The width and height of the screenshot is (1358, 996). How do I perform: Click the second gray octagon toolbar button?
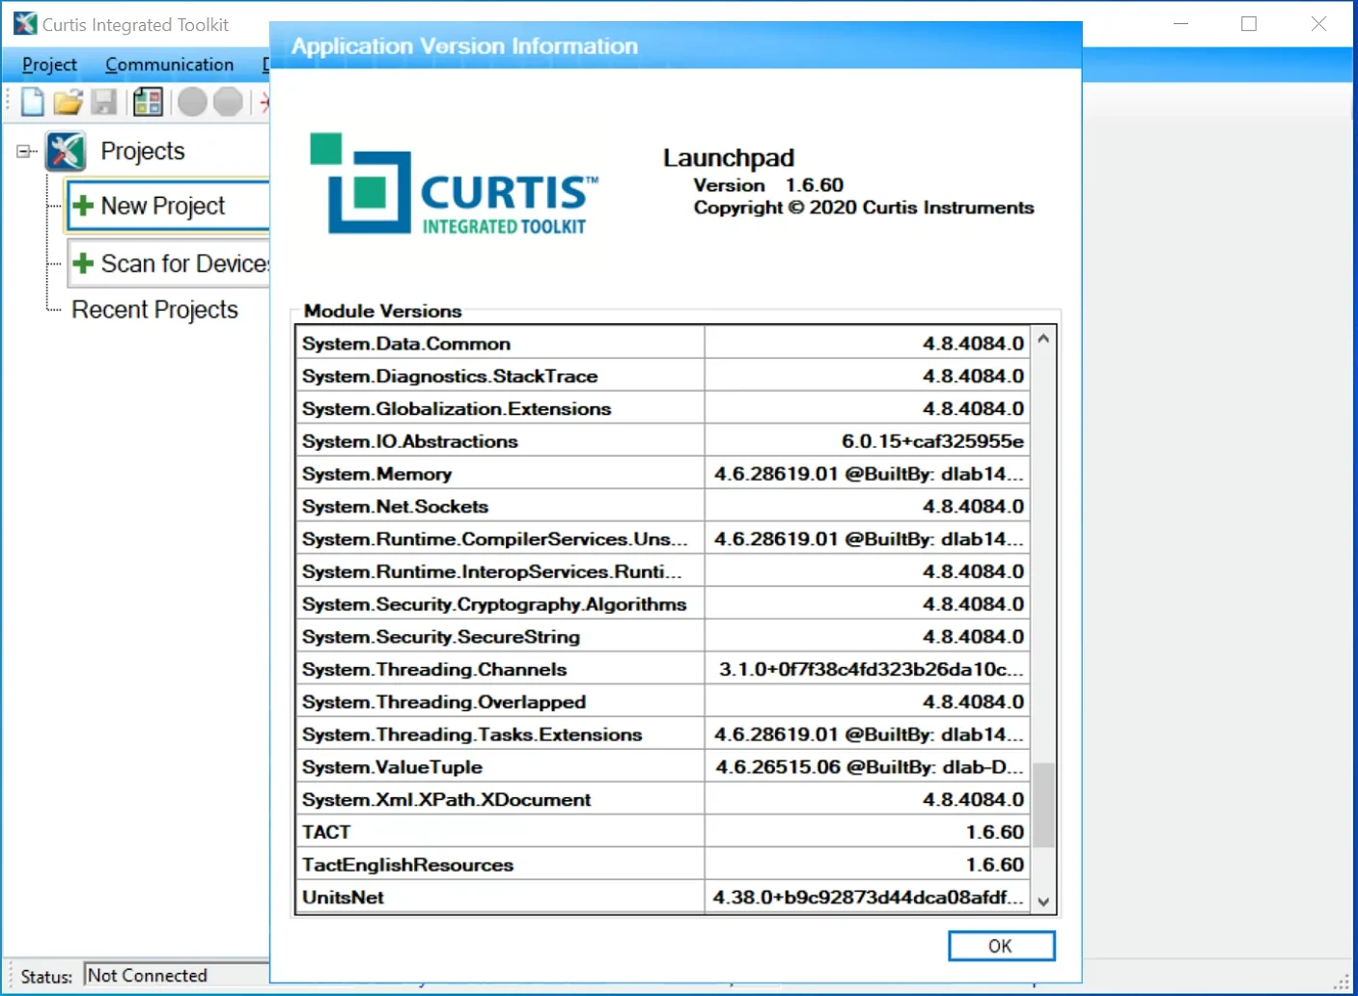(226, 101)
